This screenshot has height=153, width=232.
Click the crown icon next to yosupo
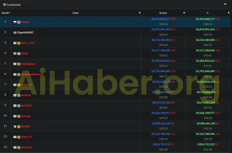click(19, 116)
